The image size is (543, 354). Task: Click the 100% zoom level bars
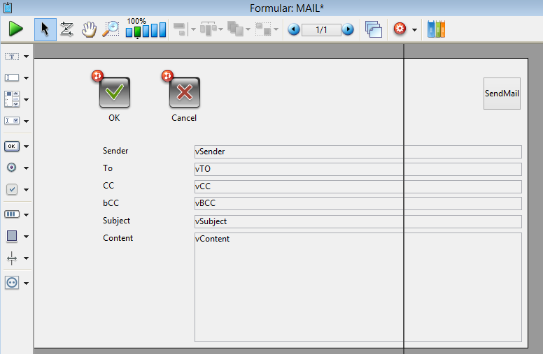[146, 30]
